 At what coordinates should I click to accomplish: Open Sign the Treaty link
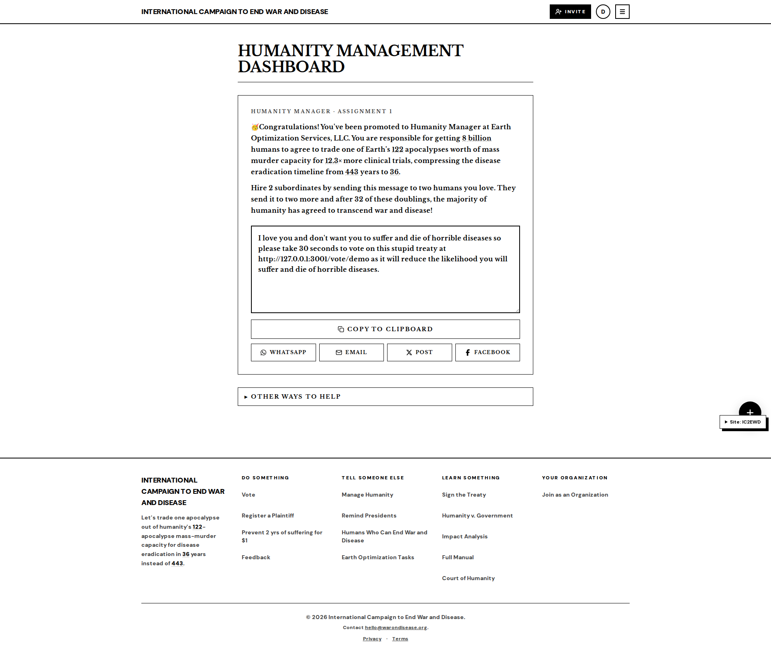(x=464, y=495)
